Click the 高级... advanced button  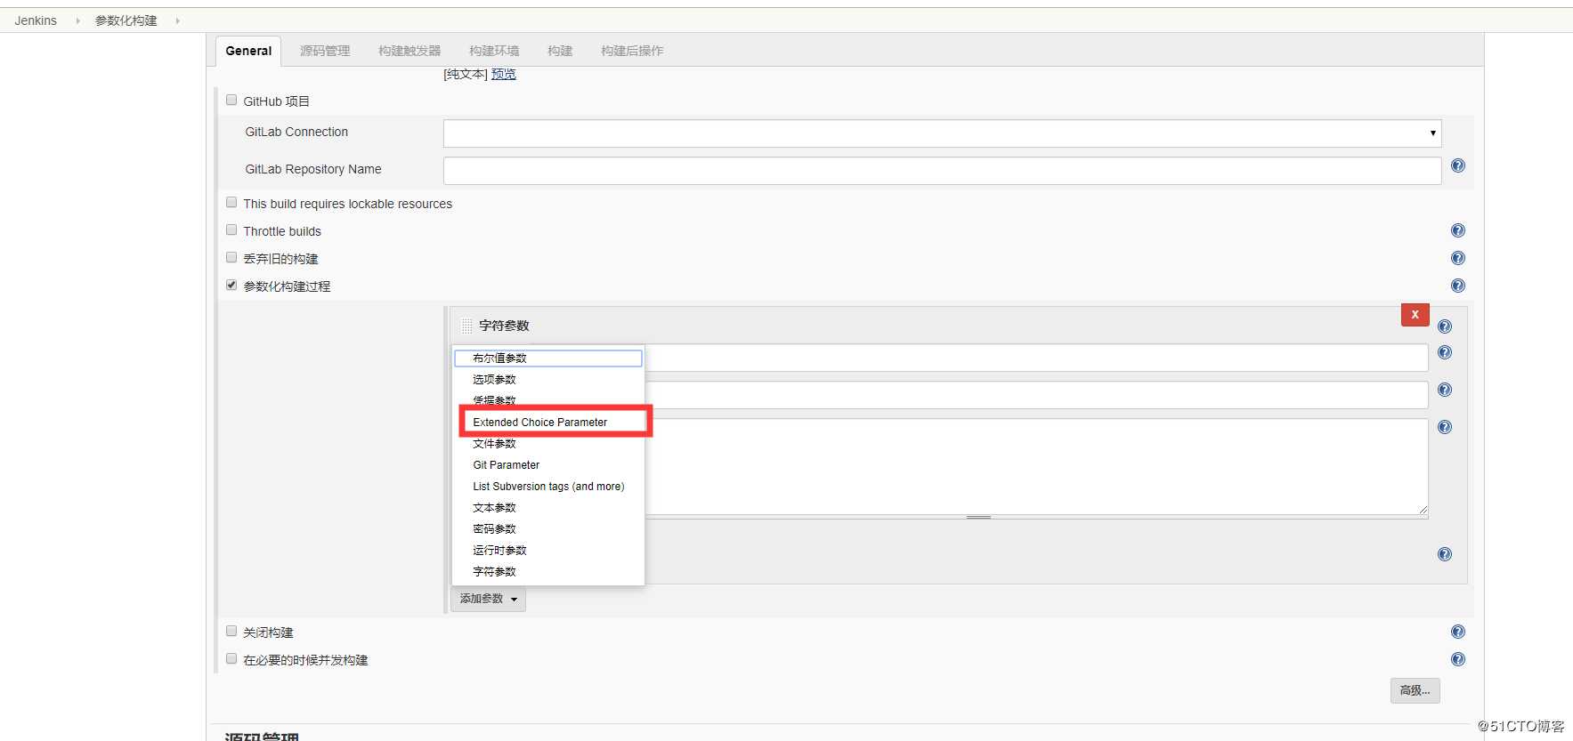(x=1415, y=690)
